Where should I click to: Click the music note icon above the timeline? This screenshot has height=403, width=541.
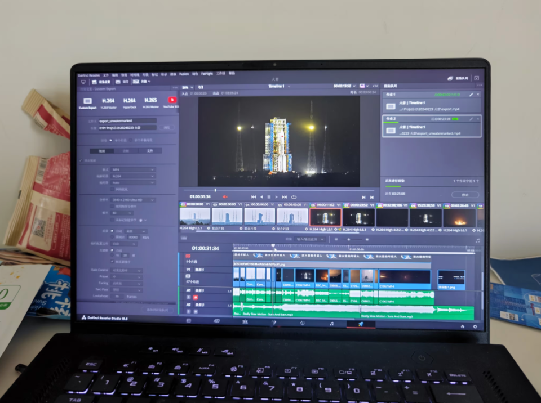tap(477, 241)
